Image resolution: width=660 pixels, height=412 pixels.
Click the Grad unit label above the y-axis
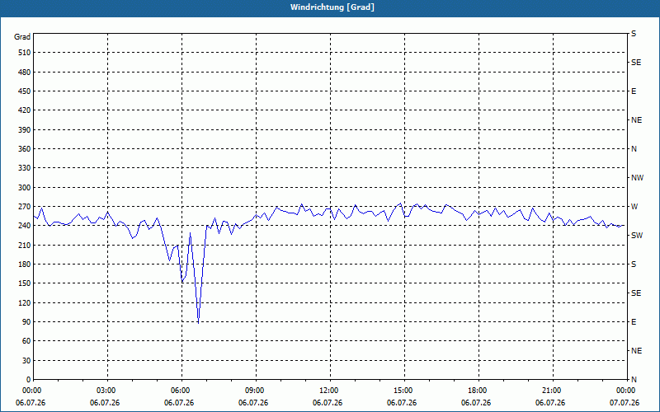click(x=22, y=37)
